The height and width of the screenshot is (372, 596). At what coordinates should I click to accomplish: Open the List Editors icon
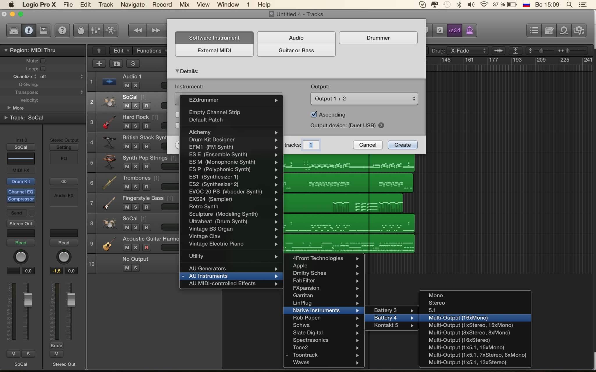pos(534,30)
